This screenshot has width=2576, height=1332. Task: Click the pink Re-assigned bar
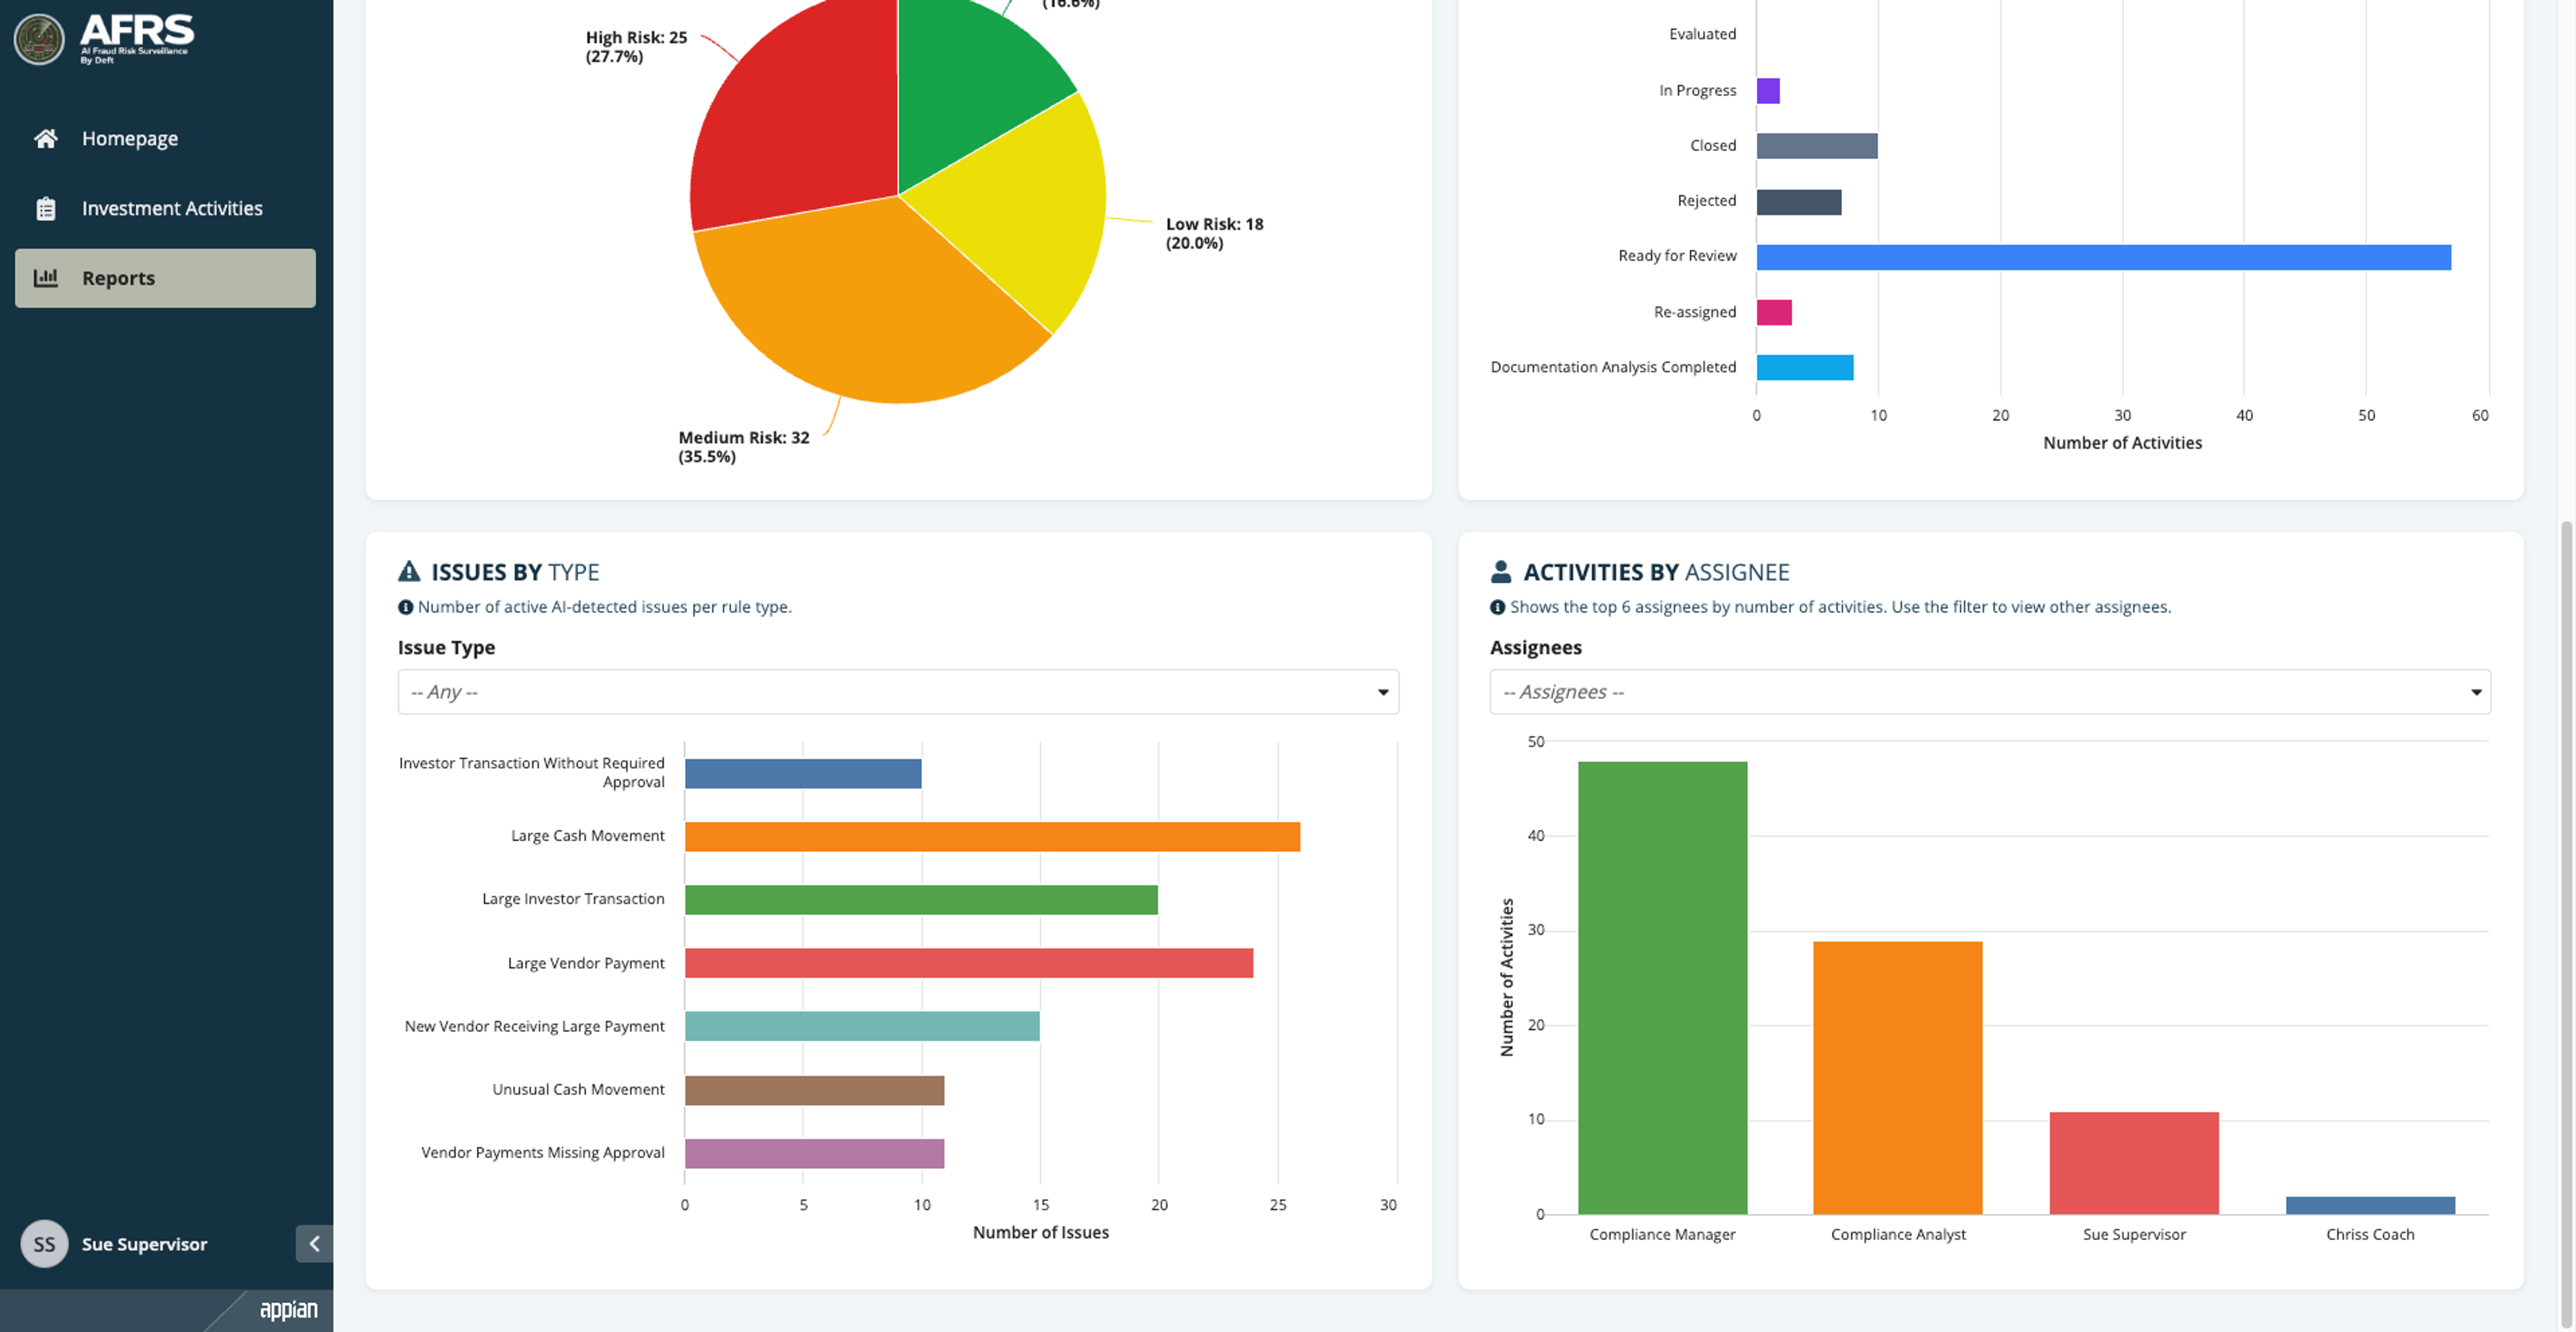point(1774,312)
